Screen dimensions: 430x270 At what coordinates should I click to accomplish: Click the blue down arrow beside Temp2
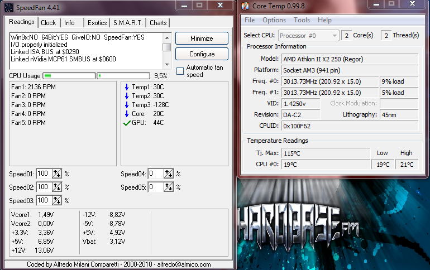tap(127, 96)
